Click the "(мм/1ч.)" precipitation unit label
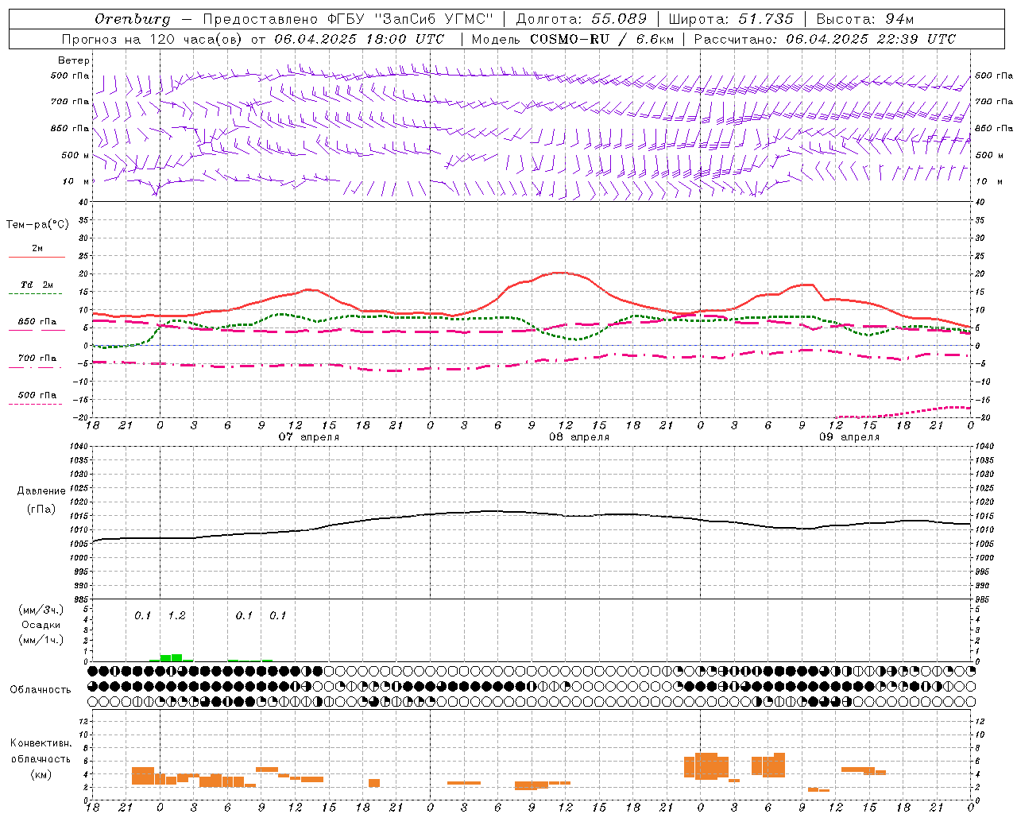Image resolution: width=1017 pixels, height=814 pixels. tap(41, 640)
